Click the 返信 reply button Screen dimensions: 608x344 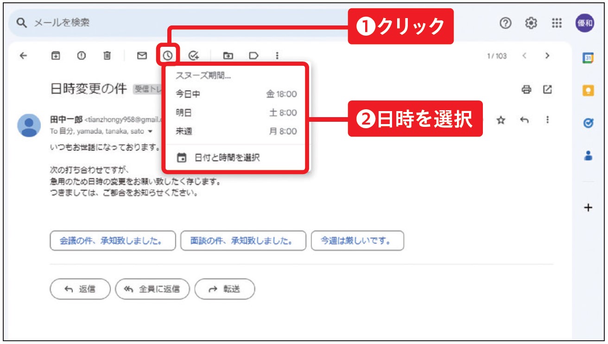[x=80, y=289]
